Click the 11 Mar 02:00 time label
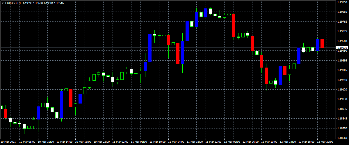Screen dimensions: 349x145 point(121,142)
